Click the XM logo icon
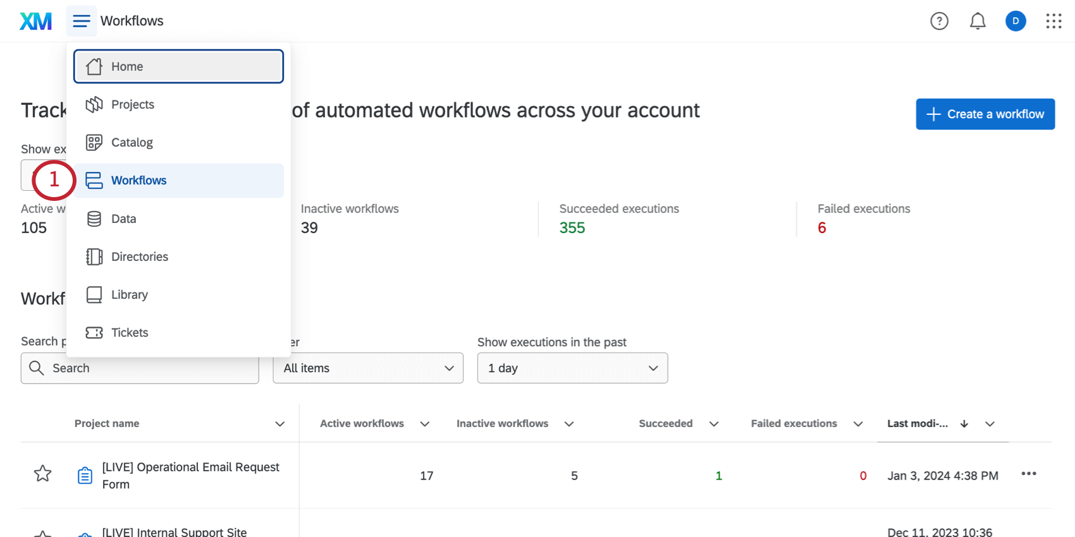 coord(35,21)
